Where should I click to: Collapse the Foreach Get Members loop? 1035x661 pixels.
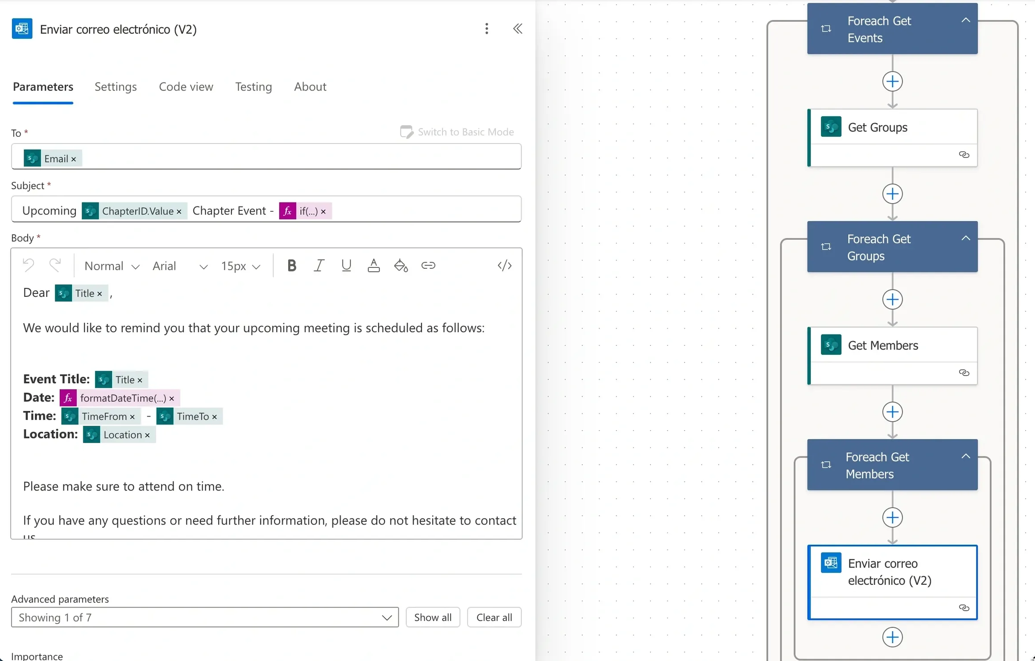(x=966, y=456)
